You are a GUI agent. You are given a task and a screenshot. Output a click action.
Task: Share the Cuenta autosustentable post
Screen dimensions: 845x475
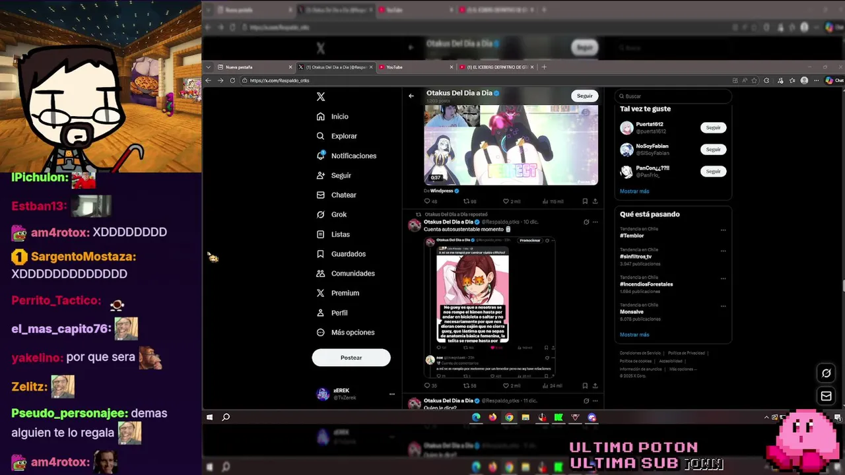click(595, 386)
